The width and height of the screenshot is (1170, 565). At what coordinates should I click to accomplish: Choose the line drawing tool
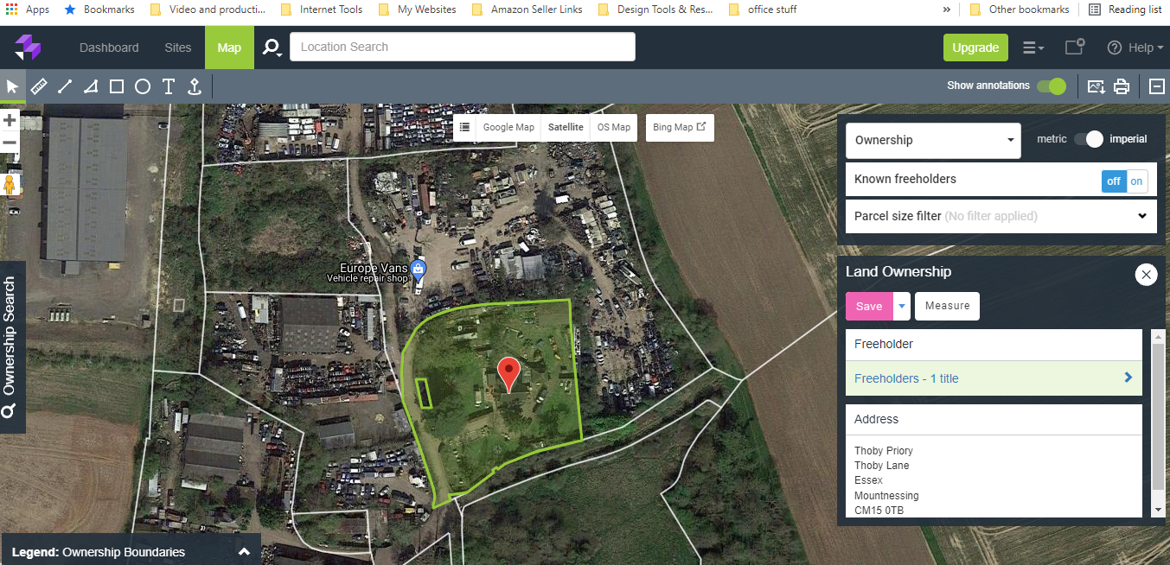[65, 86]
